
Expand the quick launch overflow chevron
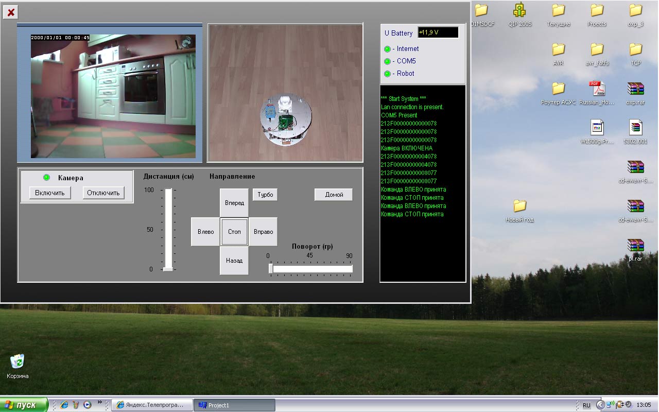point(100,403)
